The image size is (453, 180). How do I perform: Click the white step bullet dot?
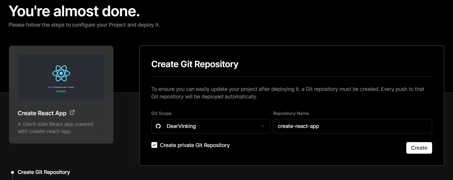click(x=12, y=172)
